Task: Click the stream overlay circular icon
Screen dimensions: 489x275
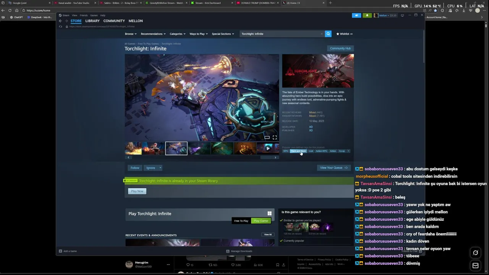Action: pyautogui.click(x=475, y=252)
